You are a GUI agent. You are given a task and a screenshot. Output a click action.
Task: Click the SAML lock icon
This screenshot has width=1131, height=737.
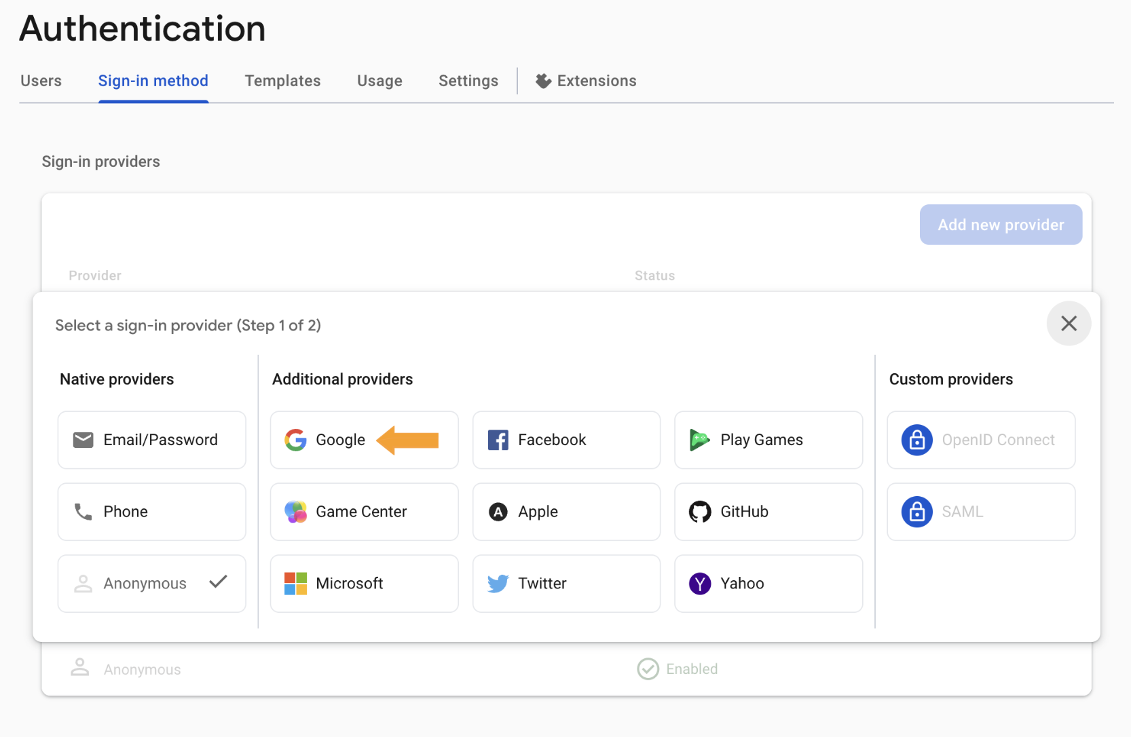917,512
